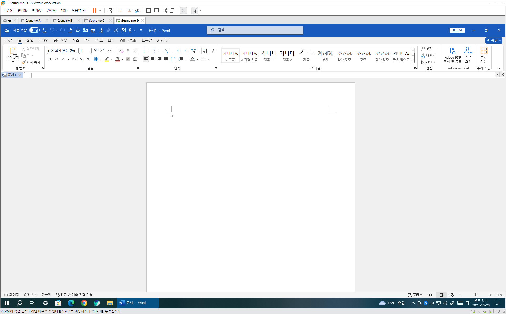Click the bullet list icon
Image resolution: width=506 pixels, height=314 pixels.
click(x=145, y=51)
